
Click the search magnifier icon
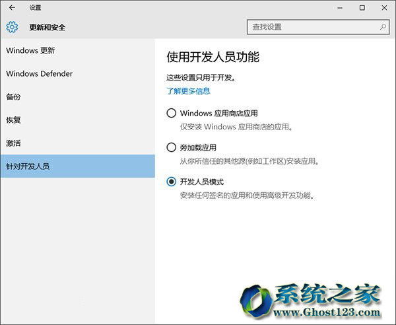[x=383, y=27]
